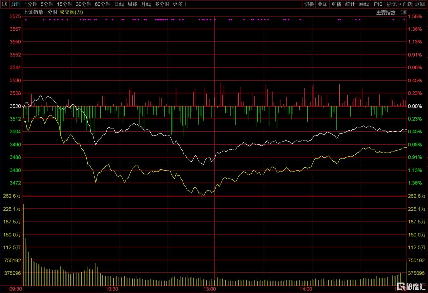Switch to the 60分钟 chart tab
Viewport: 428px width, 293px height.
click(x=103, y=4)
